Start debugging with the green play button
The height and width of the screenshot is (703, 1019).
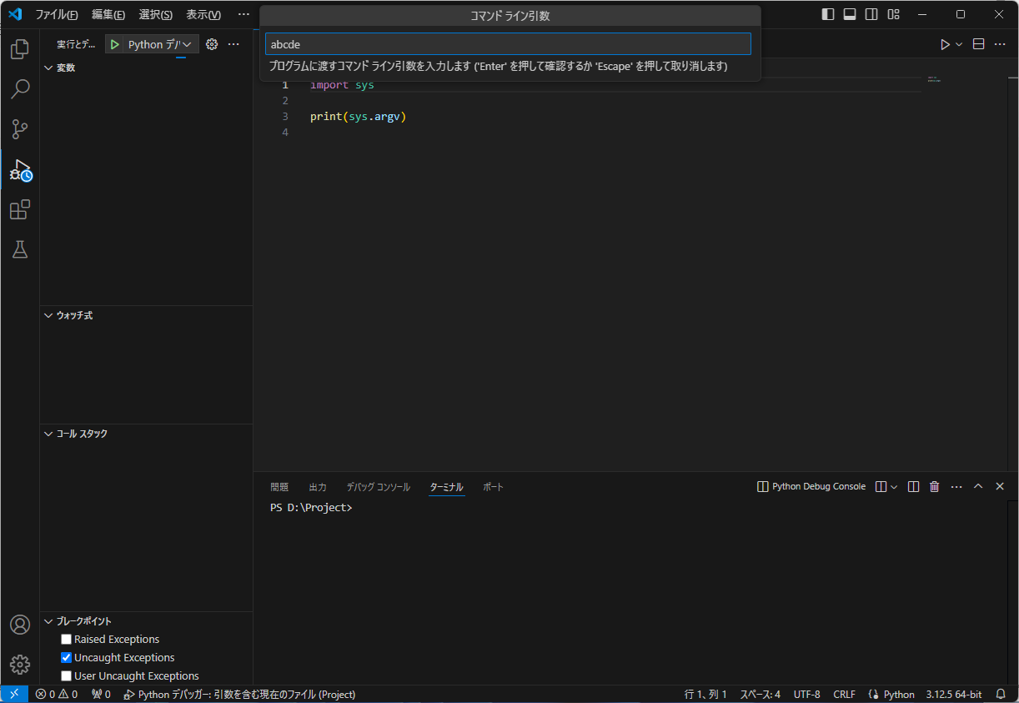tap(115, 44)
